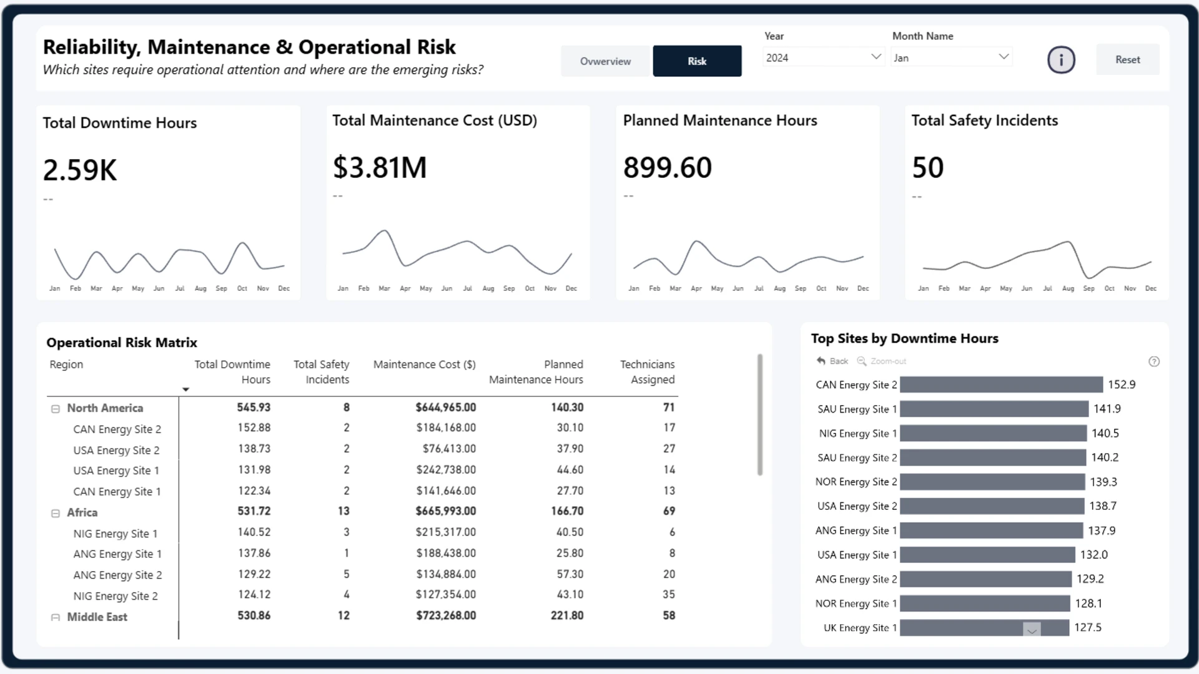1199x674 pixels.
Task: Click the Back arrow icon in chart
Action: (x=821, y=361)
